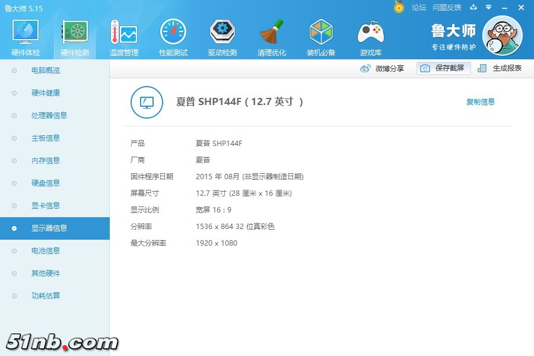Launch 性能测试 performance test
Screen dimensions: 534x356
click(173, 36)
